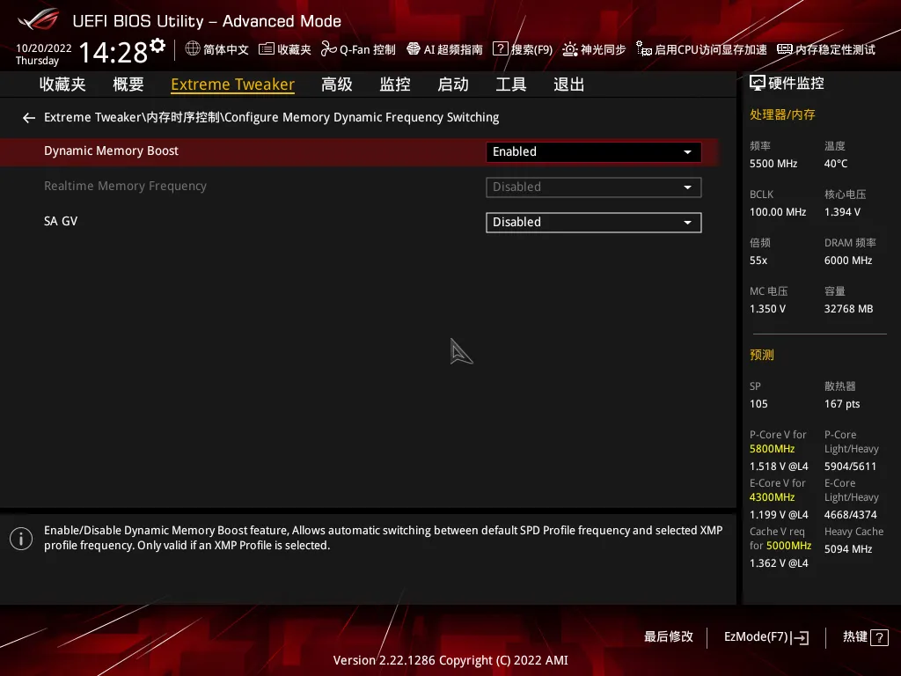Click the memory stability test icon
901x676 pixels.
[x=784, y=49]
